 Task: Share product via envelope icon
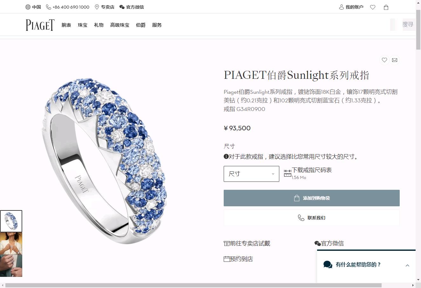click(x=395, y=60)
